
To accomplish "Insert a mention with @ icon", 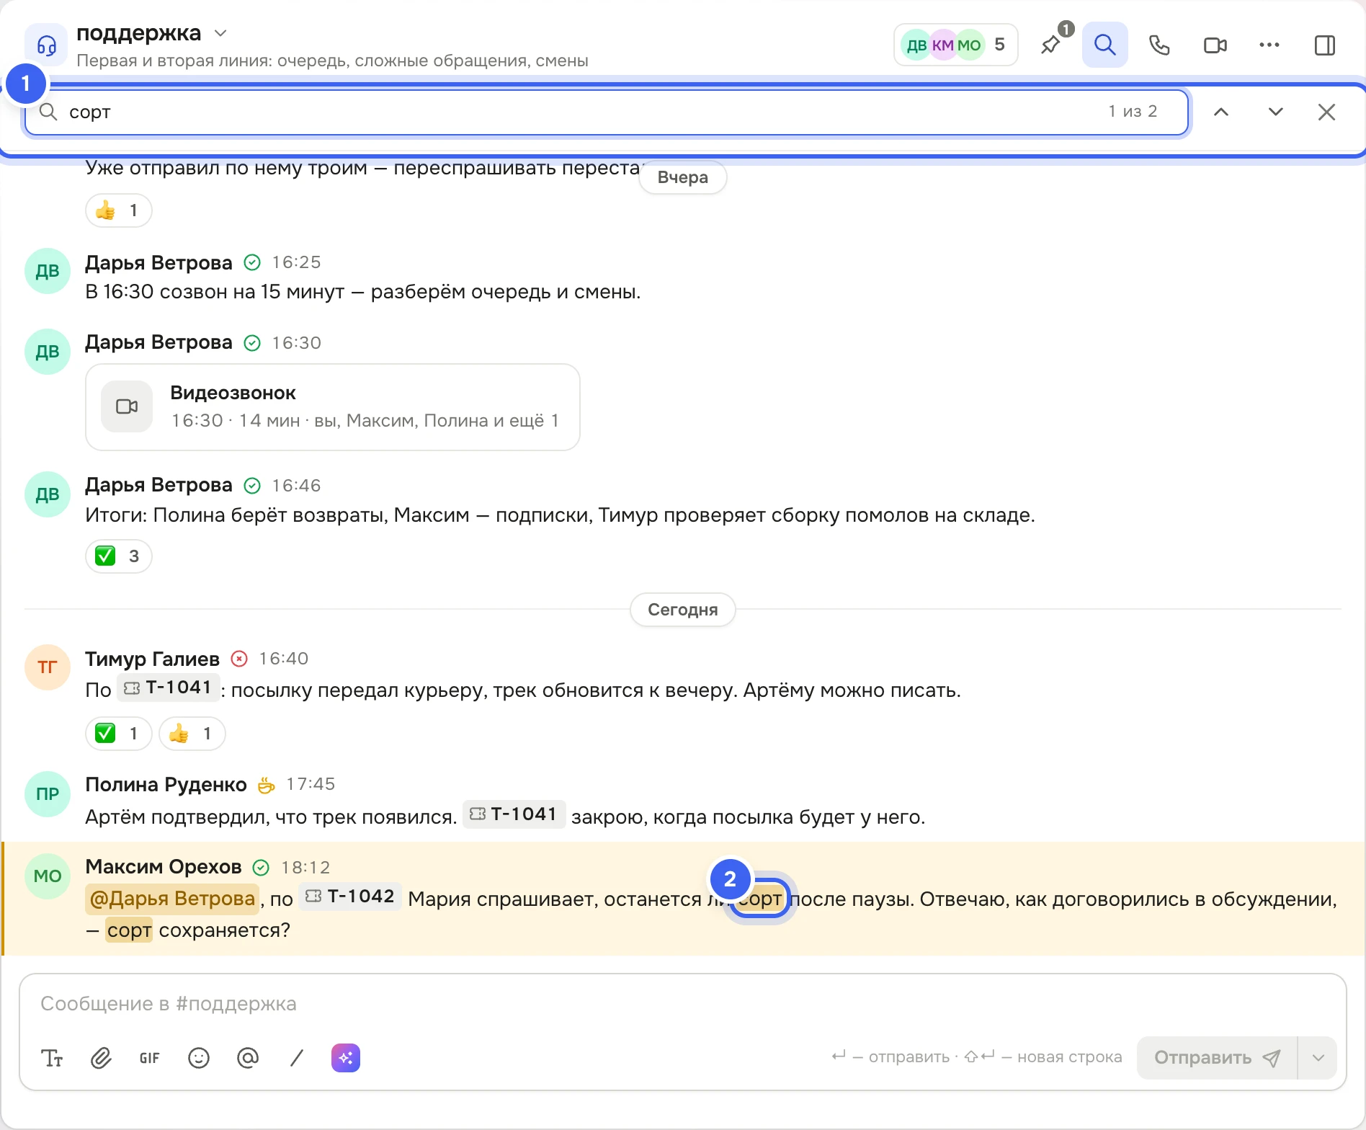I will click(248, 1058).
